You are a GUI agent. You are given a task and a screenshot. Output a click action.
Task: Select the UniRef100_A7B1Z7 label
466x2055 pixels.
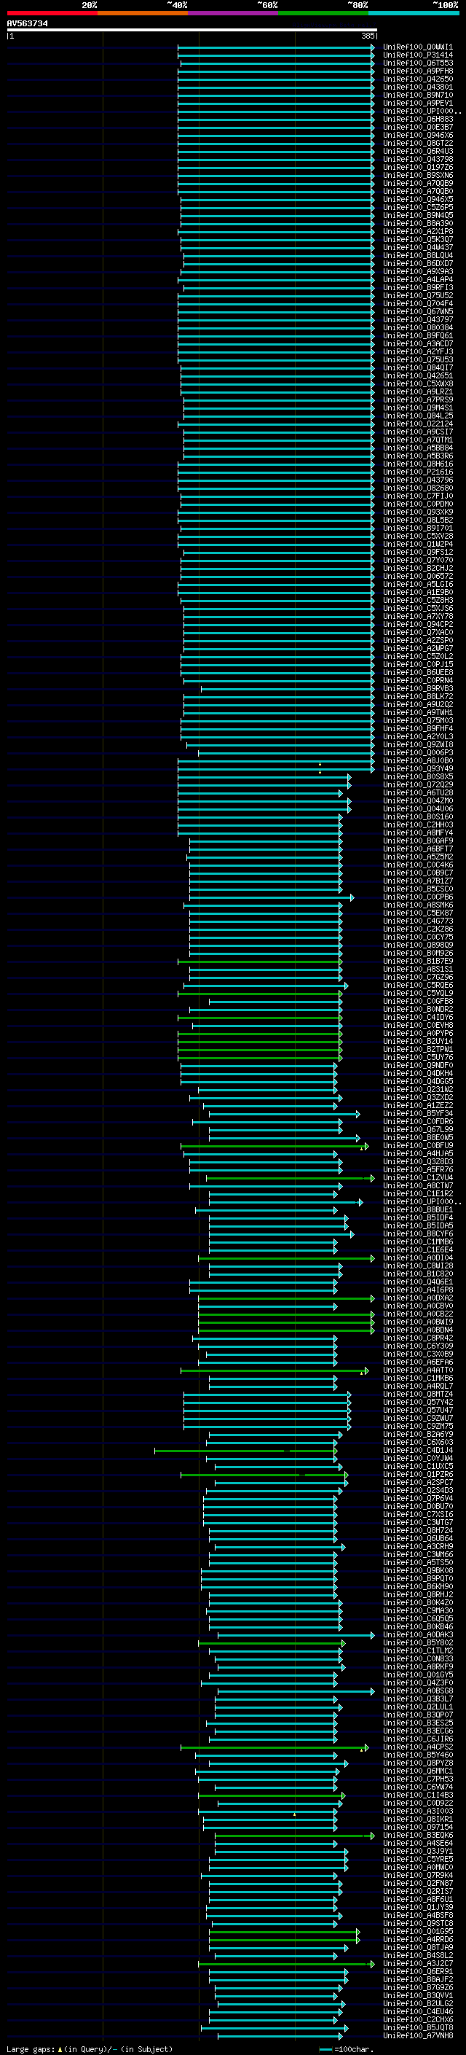417,881
